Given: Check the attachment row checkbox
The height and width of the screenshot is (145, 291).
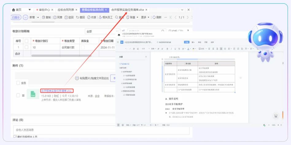Looking at the screenshot, I should pyautogui.click(x=18, y=95).
